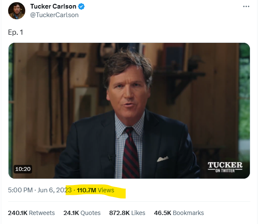Viewport: 261px width, 224px height.
Task: Open the Tucker Carlson display name
Action: [x=53, y=7]
